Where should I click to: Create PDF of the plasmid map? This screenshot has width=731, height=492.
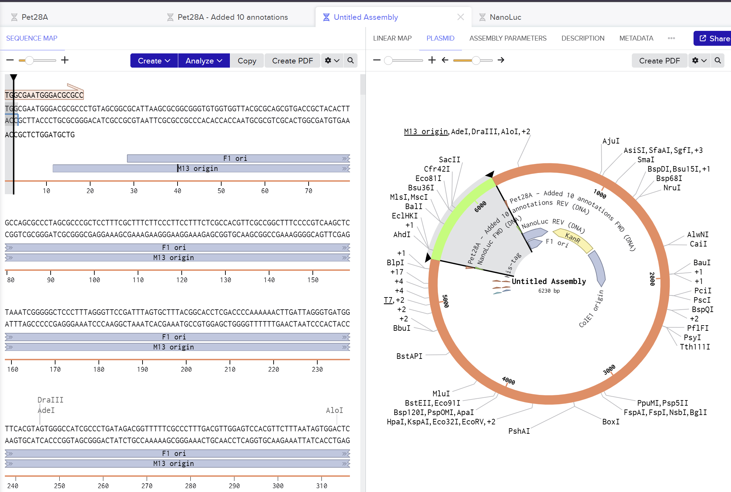(659, 61)
